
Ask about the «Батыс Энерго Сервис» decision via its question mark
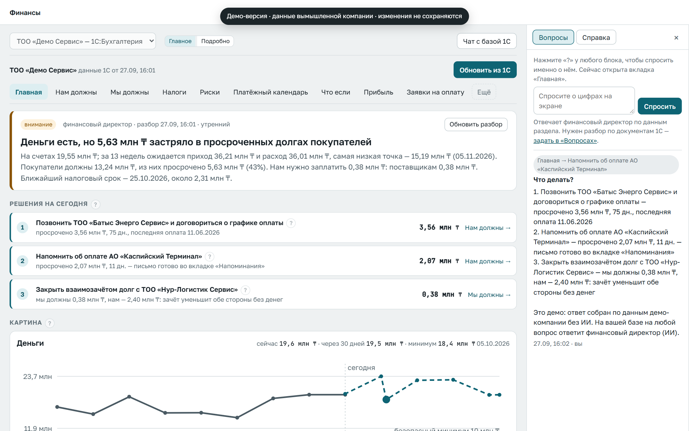tap(291, 223)
